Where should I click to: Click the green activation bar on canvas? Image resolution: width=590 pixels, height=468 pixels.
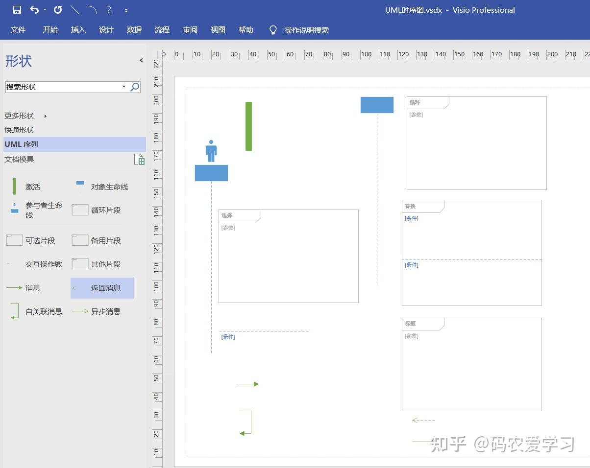248,126
